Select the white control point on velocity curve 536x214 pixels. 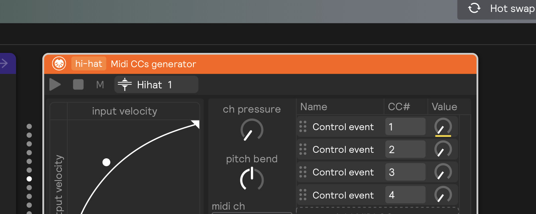coord(106,162)
